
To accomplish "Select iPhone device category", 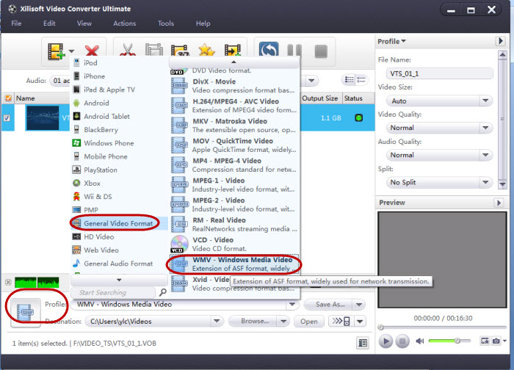I will pos(119,76).
